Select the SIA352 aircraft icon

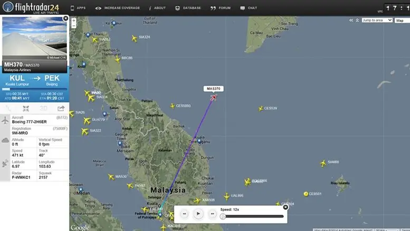point(94,40)
